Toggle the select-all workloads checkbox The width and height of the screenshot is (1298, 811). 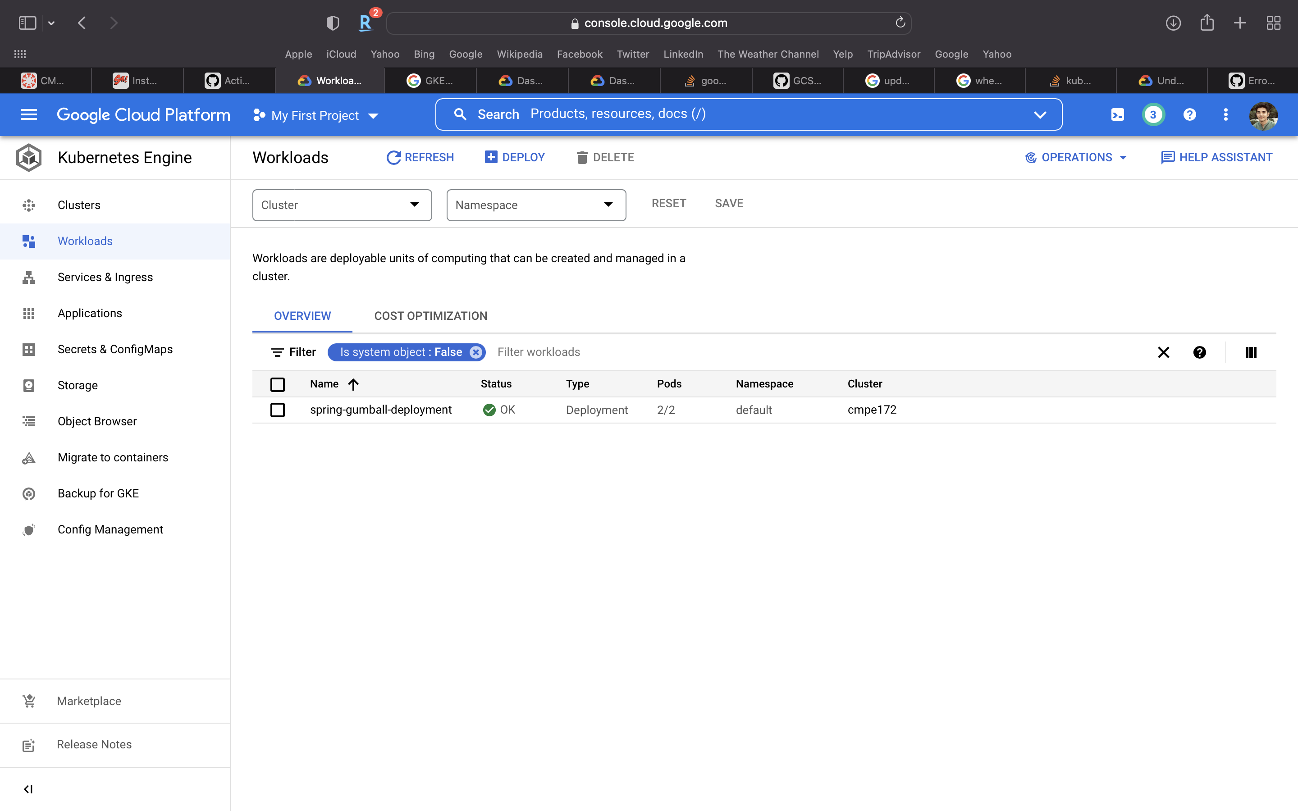(277, 384)
